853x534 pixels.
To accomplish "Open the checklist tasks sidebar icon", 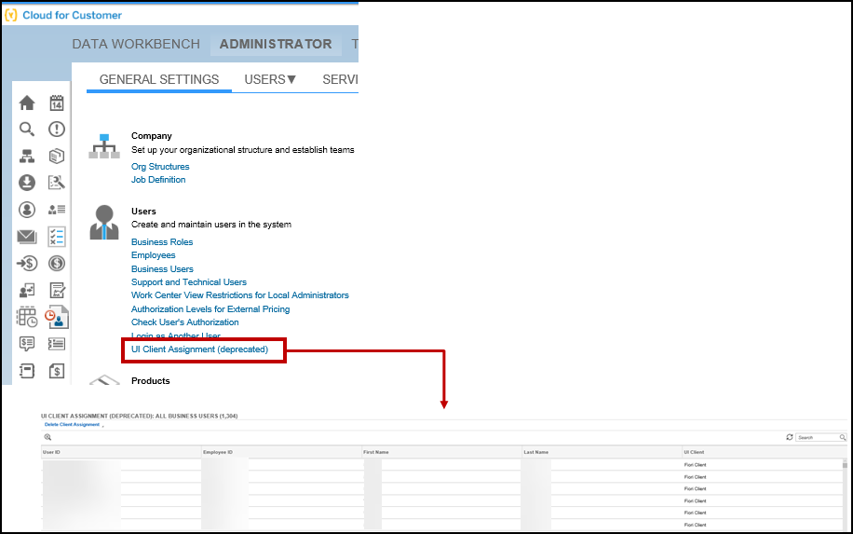I will click(x=57, y=236).
